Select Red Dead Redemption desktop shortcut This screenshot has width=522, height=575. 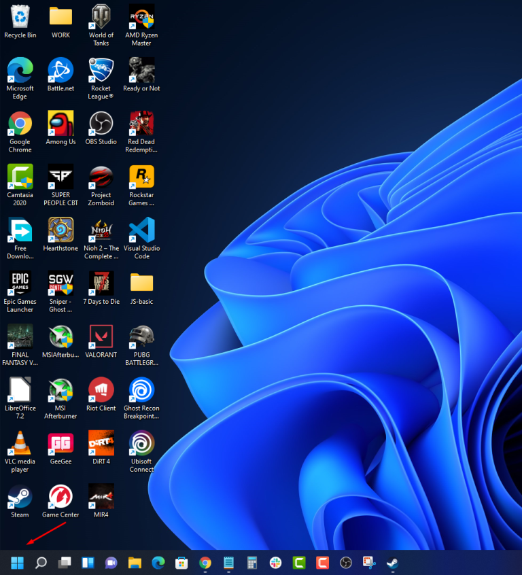click(141, 132)
